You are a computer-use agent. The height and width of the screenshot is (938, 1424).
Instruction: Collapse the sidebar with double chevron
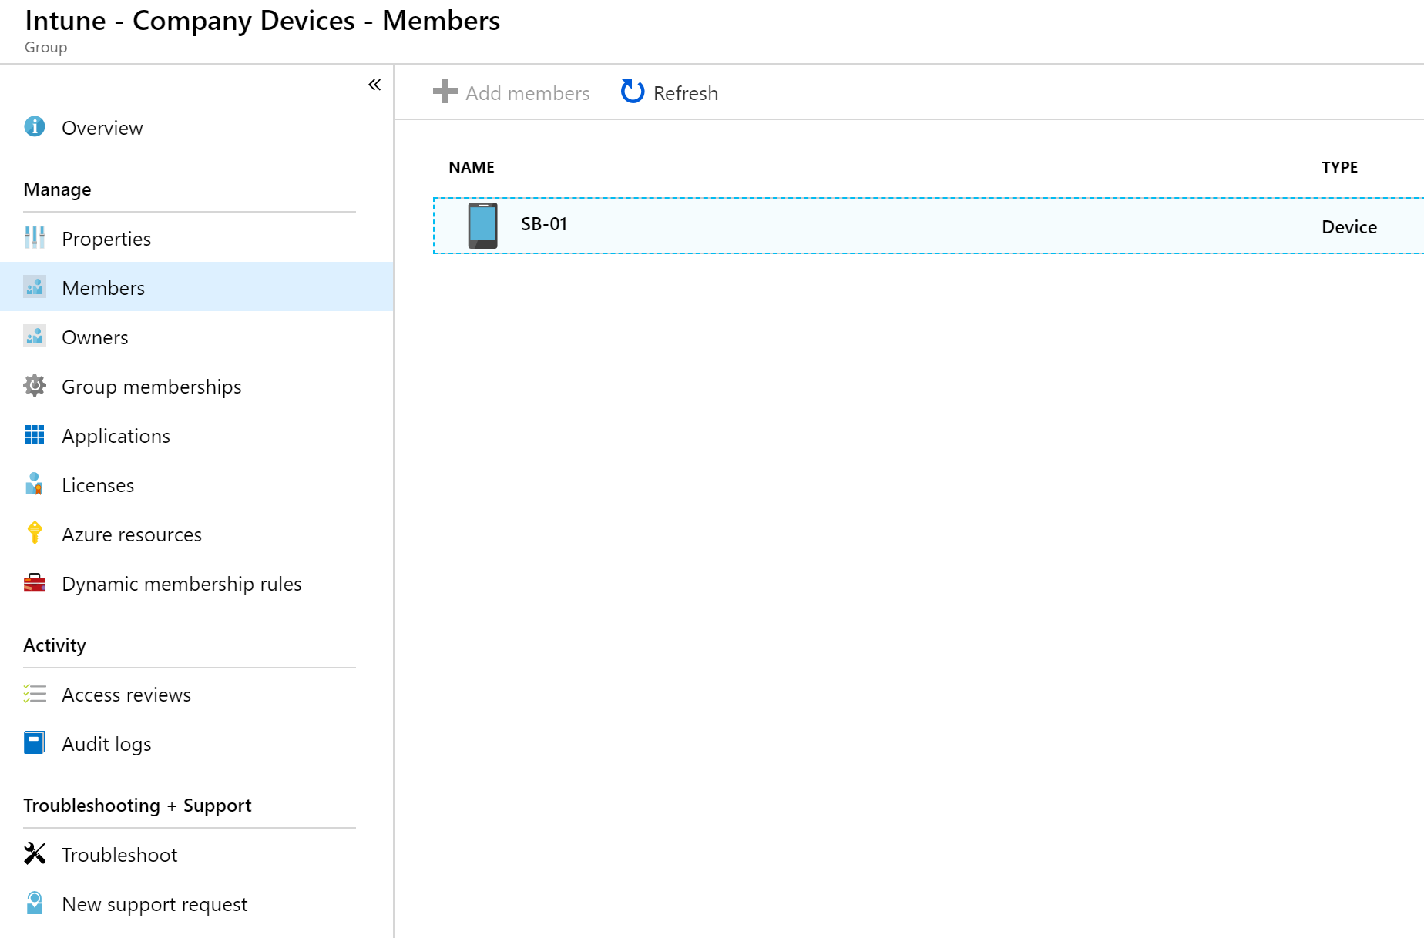[x=374, y=85]
